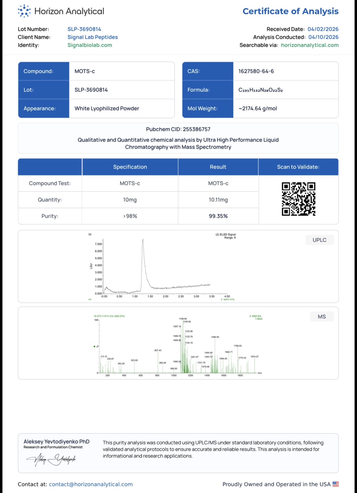Select the Mol Weight ~2174.64 g/mol value
357x493 pixels.
pos(258,108)
